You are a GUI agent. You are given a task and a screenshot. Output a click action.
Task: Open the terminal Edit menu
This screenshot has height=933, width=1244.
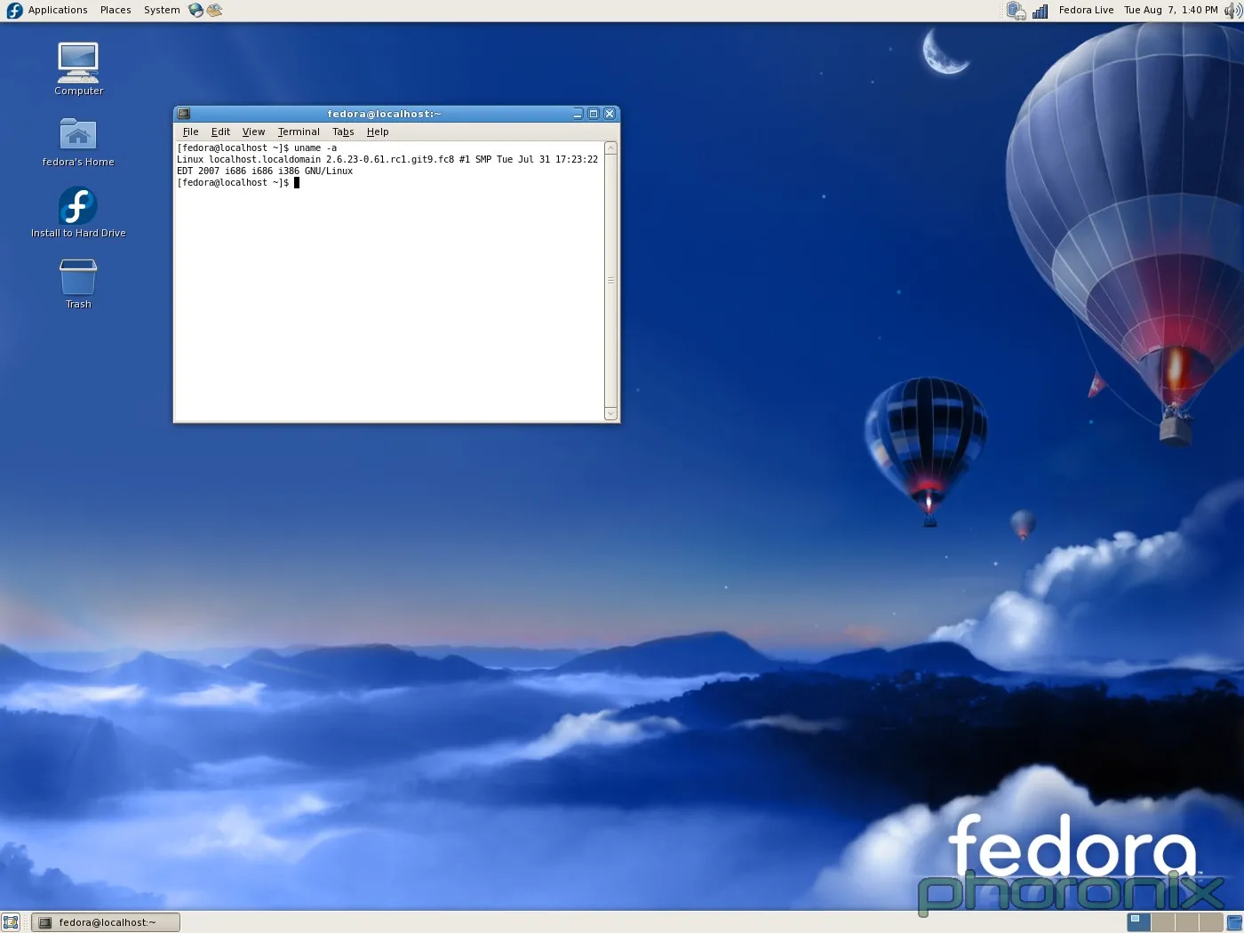click(x=220, y=132)
